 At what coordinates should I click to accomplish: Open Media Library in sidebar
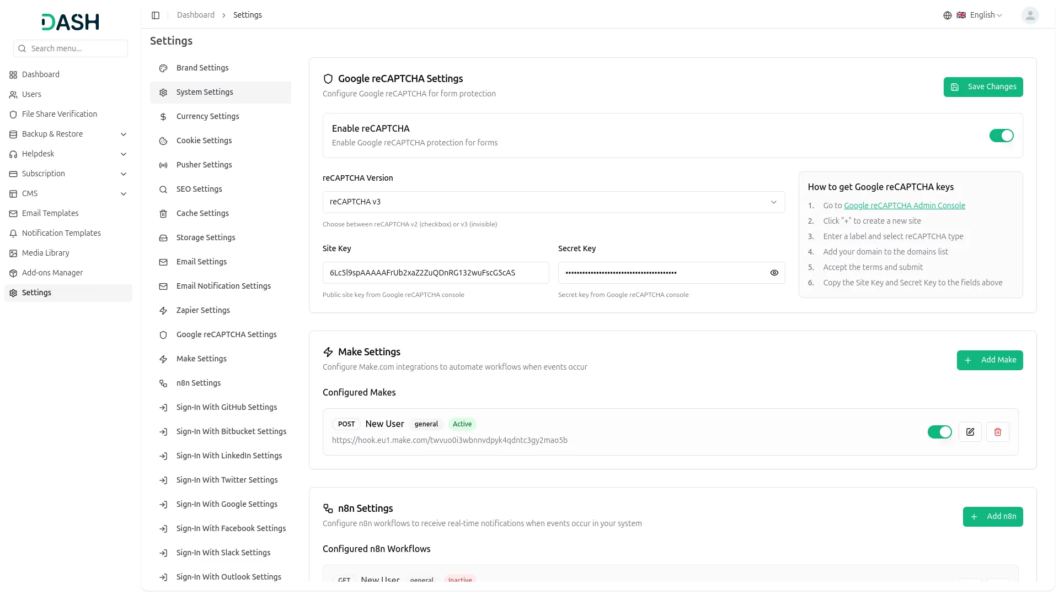click(x=46, y=253)
